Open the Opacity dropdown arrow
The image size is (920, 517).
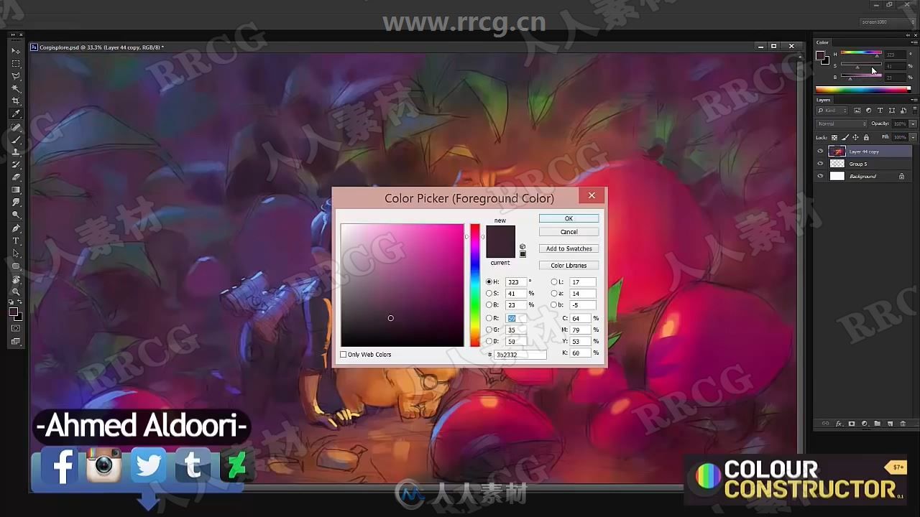(913, 124)
